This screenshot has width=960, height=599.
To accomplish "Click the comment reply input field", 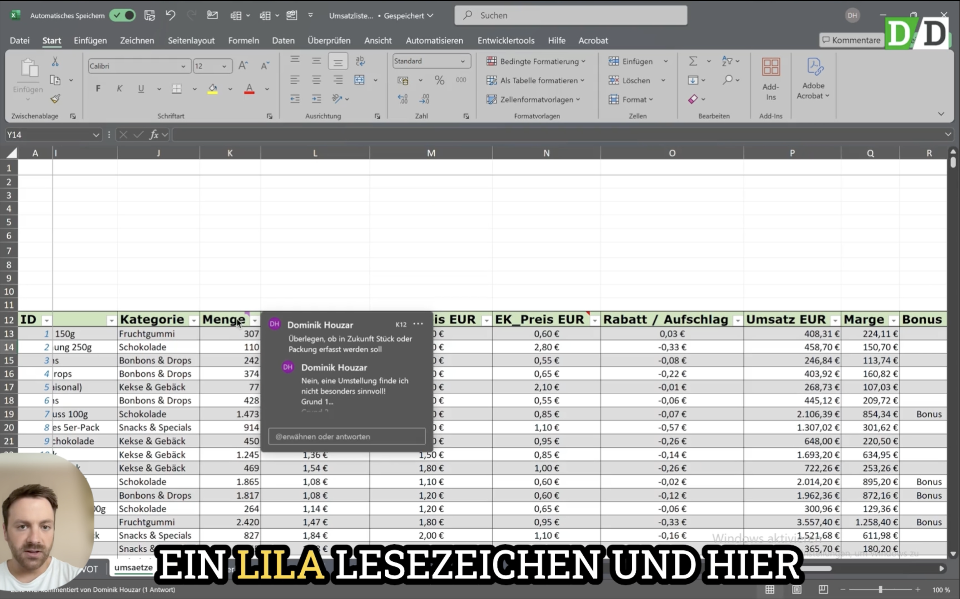I will click(346, 436).
